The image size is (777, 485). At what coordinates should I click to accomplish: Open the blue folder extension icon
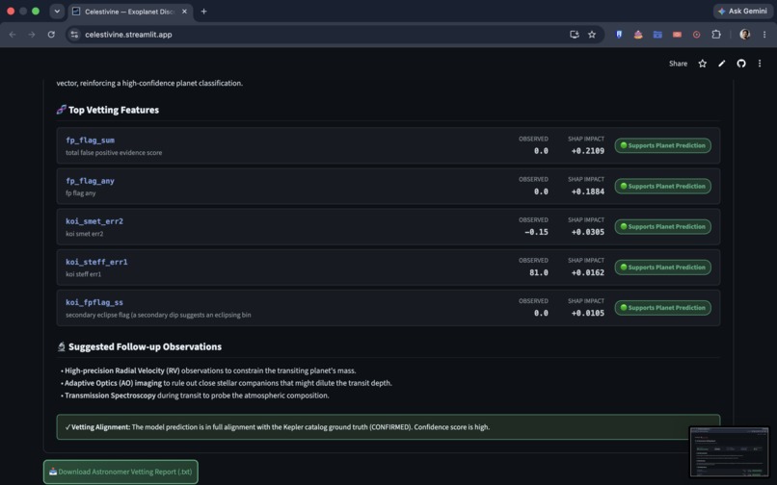[657, 35]
